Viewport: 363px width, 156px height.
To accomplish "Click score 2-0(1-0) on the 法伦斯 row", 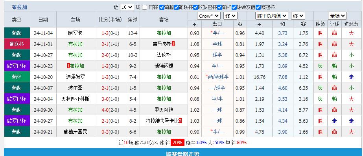I will click(110, 55).
